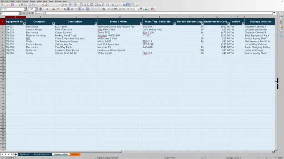Open the Tools menu

pos(51,1)
